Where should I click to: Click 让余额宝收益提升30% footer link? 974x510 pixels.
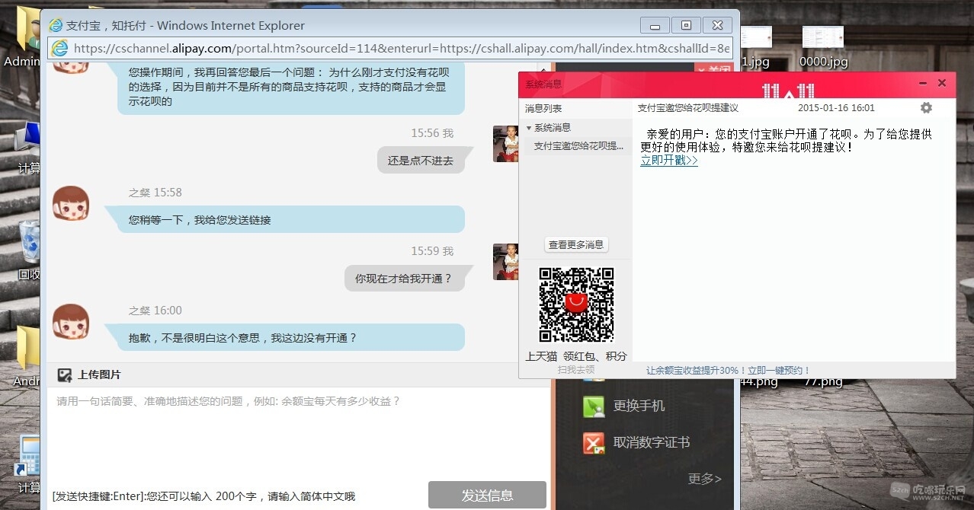pos(729,370)
